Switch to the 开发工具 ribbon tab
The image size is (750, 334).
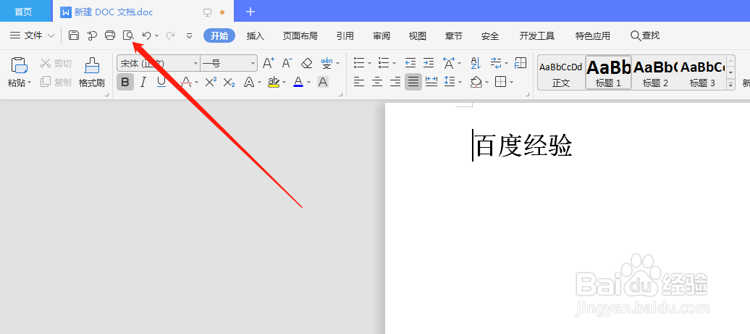(x=537, y=36)
